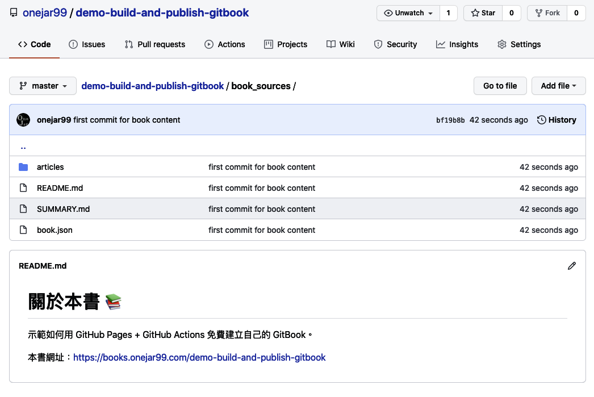Click the onejar99 avatar in commit bar
The height and width of the screenshot is (397, 594).
[x=23, y=120]
